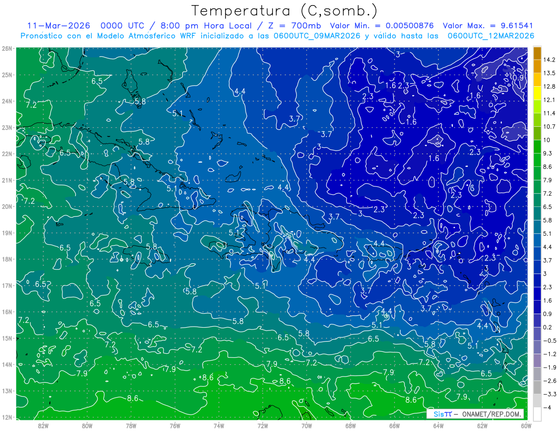Click the -3.3 colorbar label
This screenshot has height=432, width=559.
click(550, 394)
